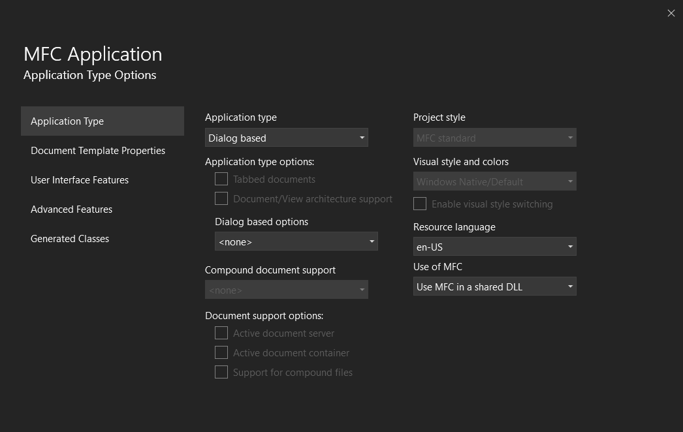Select the Application Type page
This screenshot has width=683, height=432.
pos(103,121)
